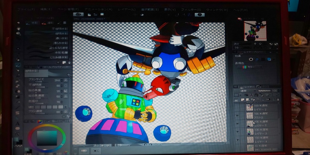The height and width of the screenshot is (155, 310).
Task: Open the アニメーション(A) menu
Action: [98, 9]
